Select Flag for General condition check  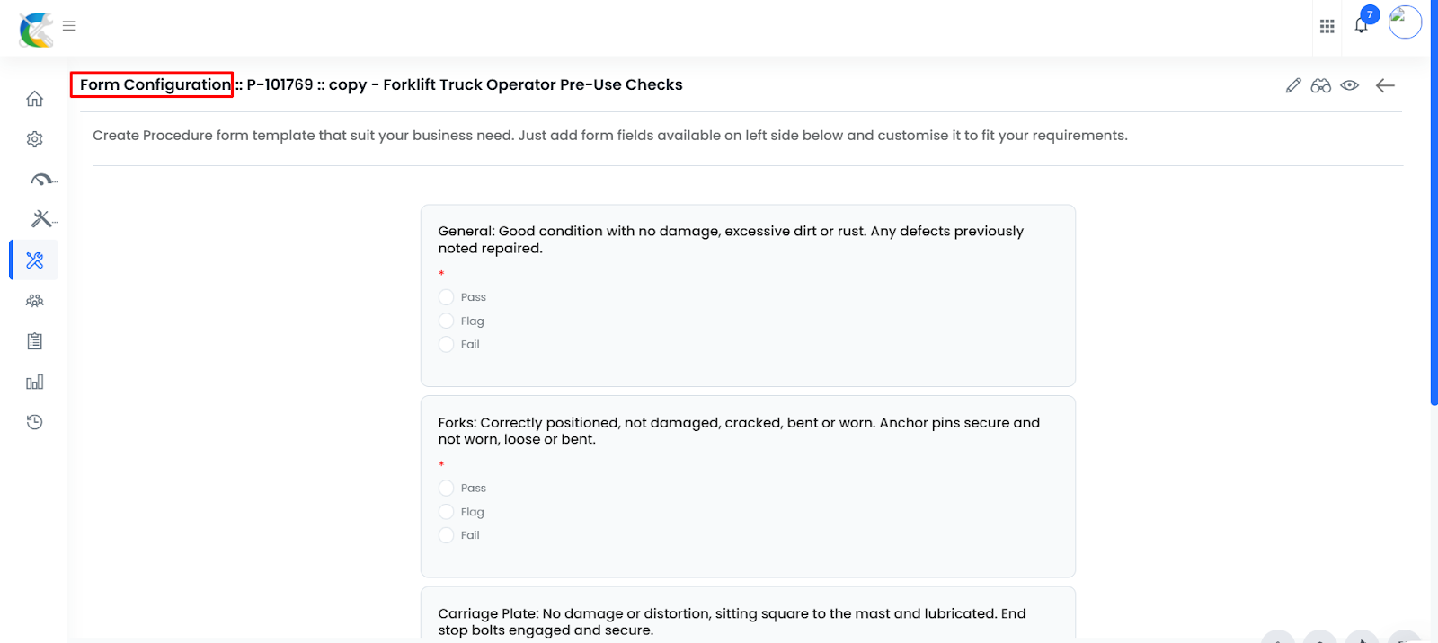click(446, 321)
